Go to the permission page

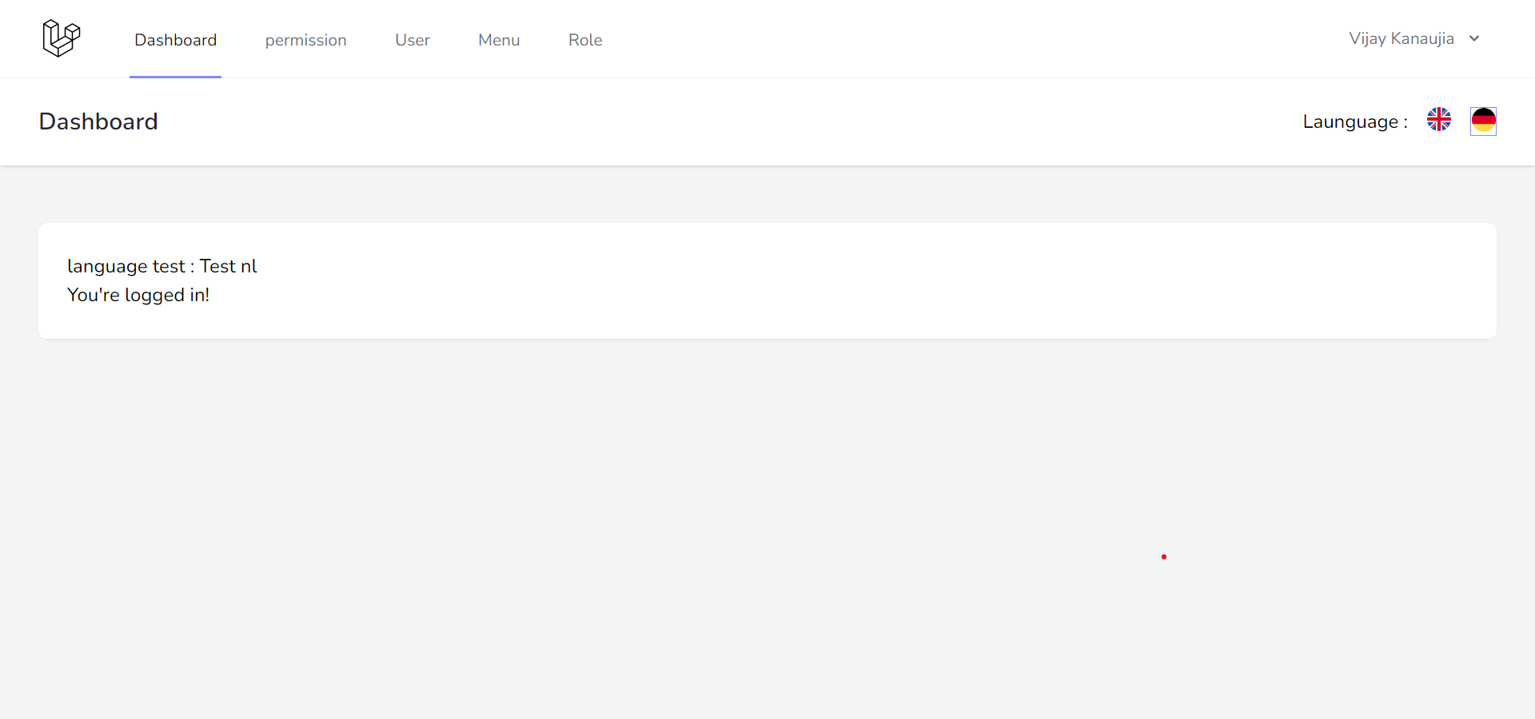click(305, 40)
